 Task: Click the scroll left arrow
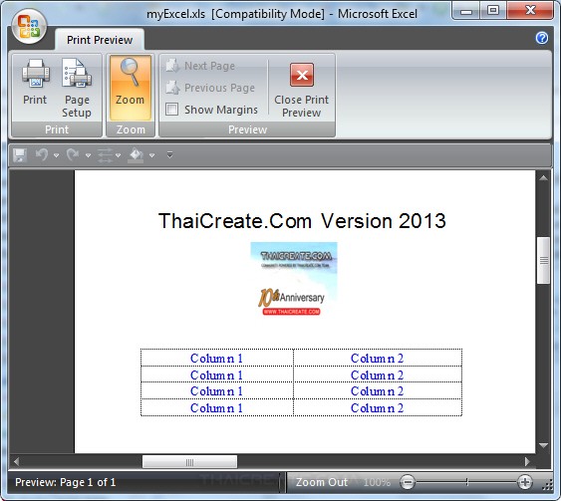16,462
